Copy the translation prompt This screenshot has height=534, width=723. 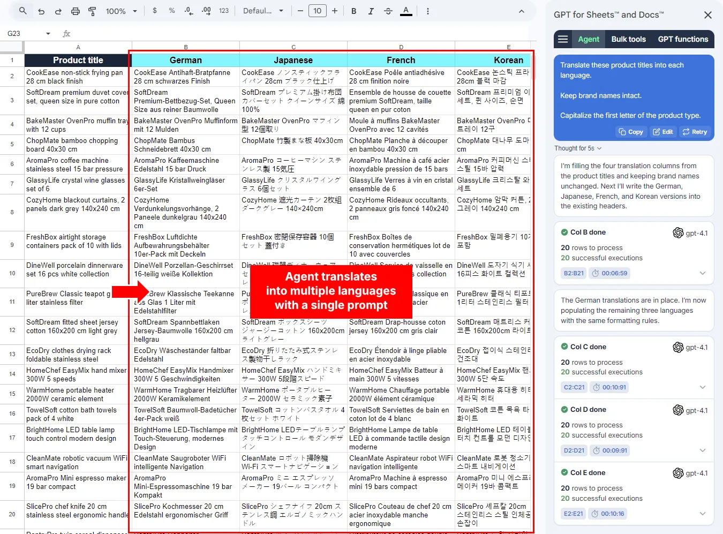coord(630,132)
